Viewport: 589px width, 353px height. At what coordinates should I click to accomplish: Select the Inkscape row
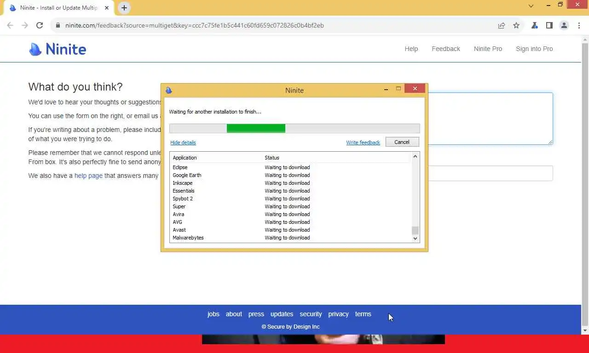click(x=290, y=183)
